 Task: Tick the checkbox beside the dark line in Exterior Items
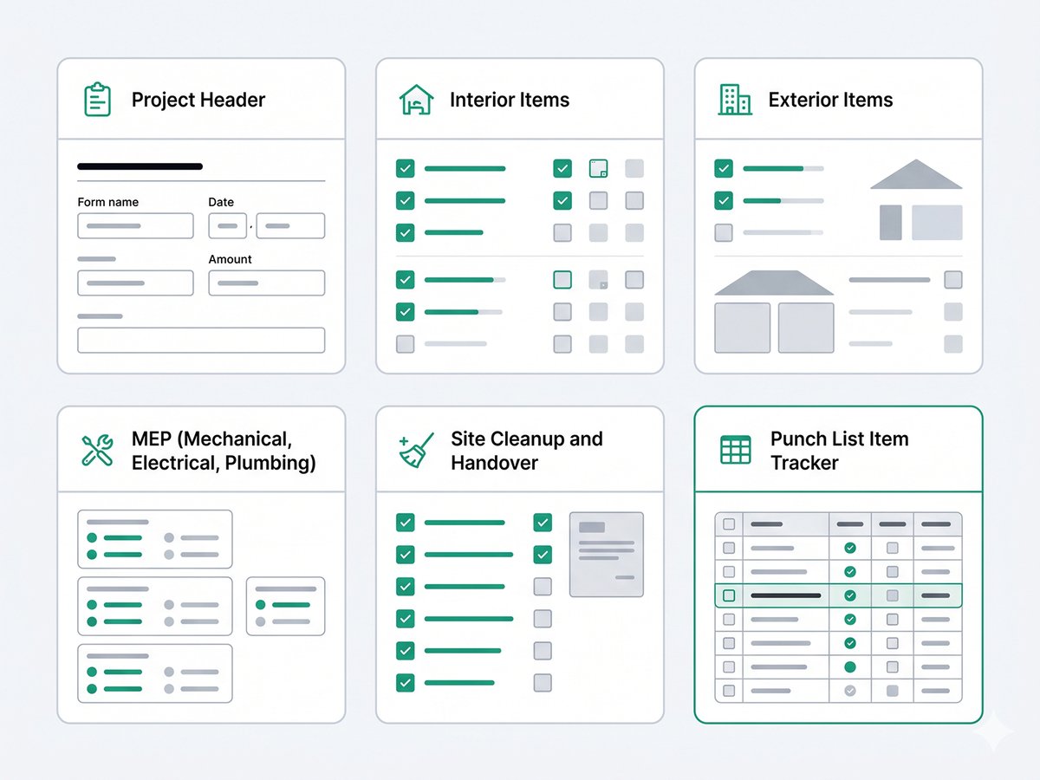point(953,280)
